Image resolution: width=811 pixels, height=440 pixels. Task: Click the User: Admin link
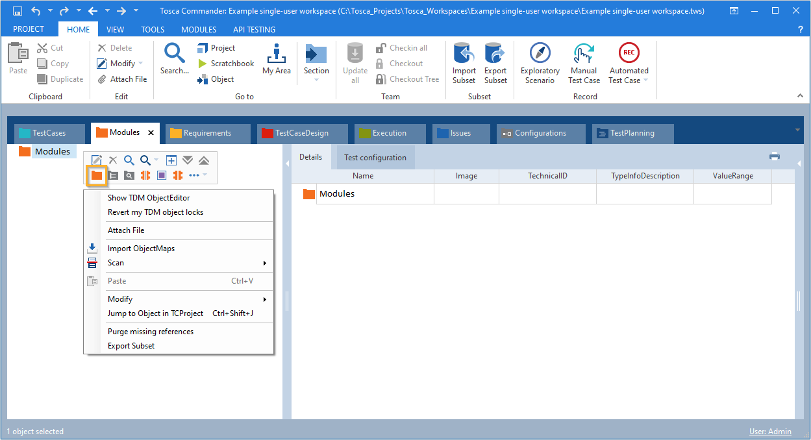[x=770, y=432]
